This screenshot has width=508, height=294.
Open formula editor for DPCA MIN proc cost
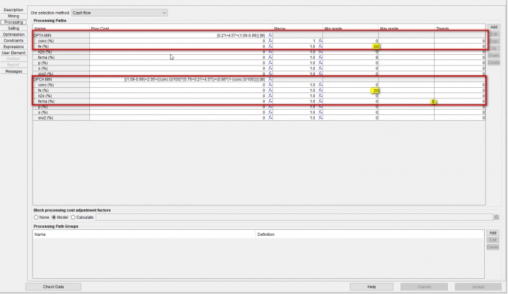point(270,79)
